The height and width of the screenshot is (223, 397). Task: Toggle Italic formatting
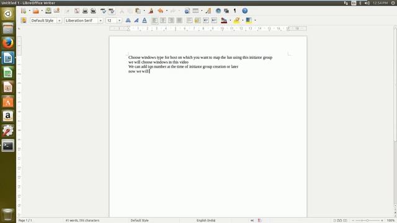point(136,20)
